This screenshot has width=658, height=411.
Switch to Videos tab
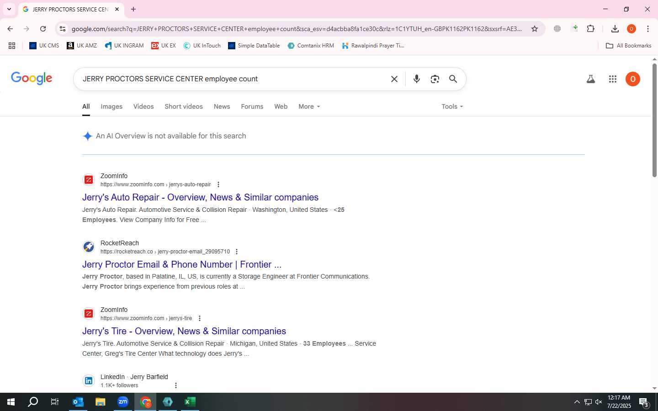143,106
